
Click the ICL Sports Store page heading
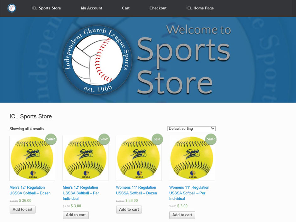click(x=30, y=116)
